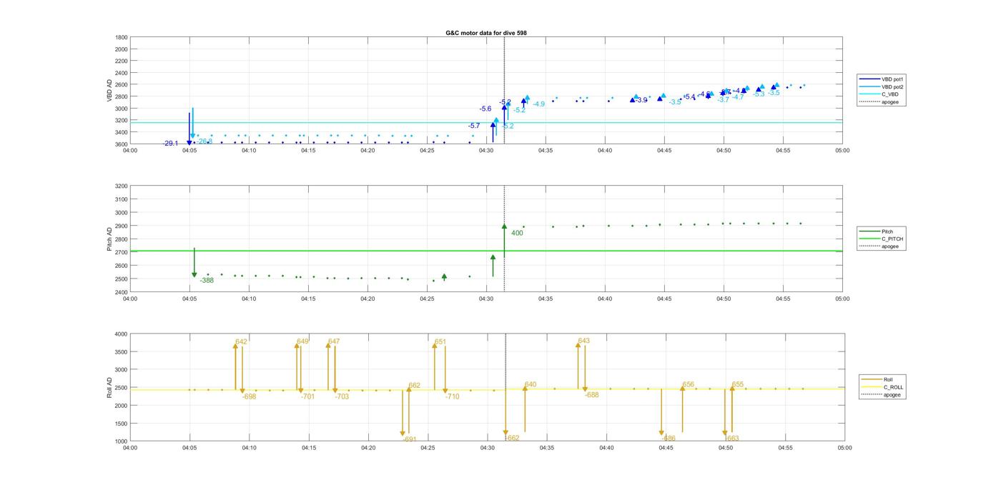
Task: Click the '05:00' tick on Roll x-axis
Action: click(844, 448)
